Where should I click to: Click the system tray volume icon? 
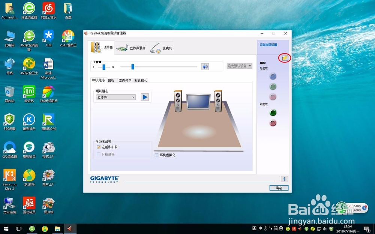[x=325, y=229]
